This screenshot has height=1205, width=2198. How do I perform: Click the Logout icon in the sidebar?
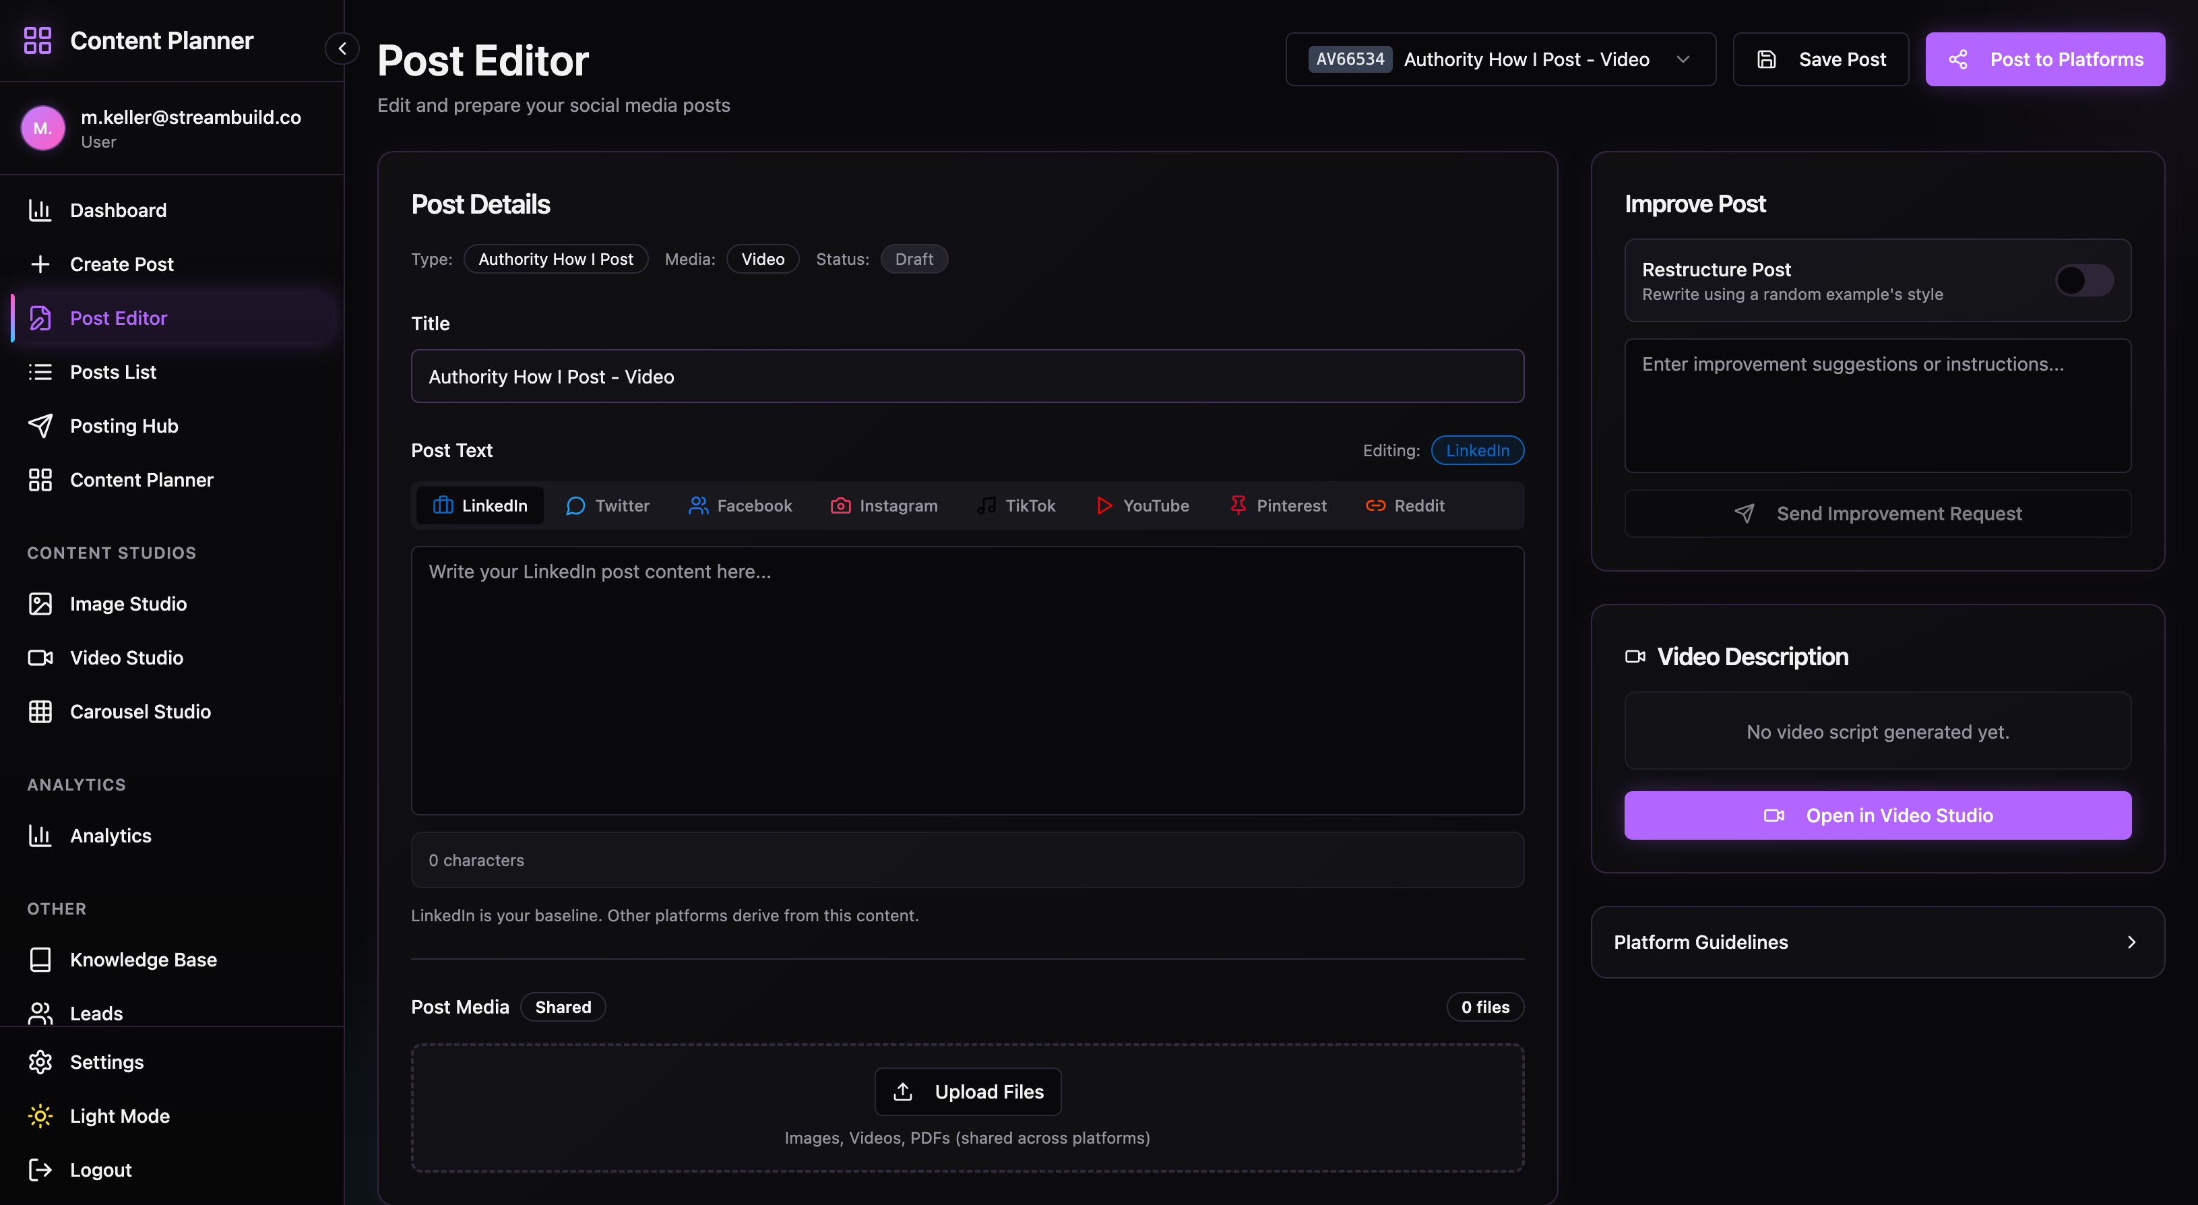[x=40, y=1169]
